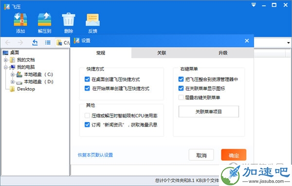Click 取消 to cancel settings

201,155
